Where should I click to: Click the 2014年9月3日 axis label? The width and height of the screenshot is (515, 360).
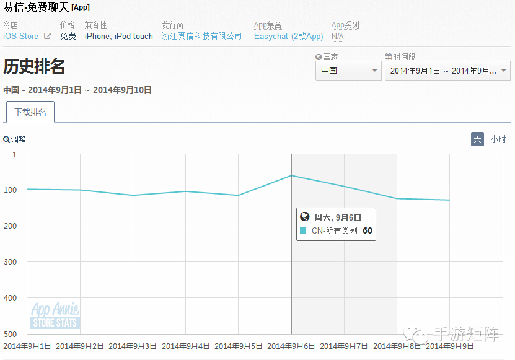click(133, 346)
